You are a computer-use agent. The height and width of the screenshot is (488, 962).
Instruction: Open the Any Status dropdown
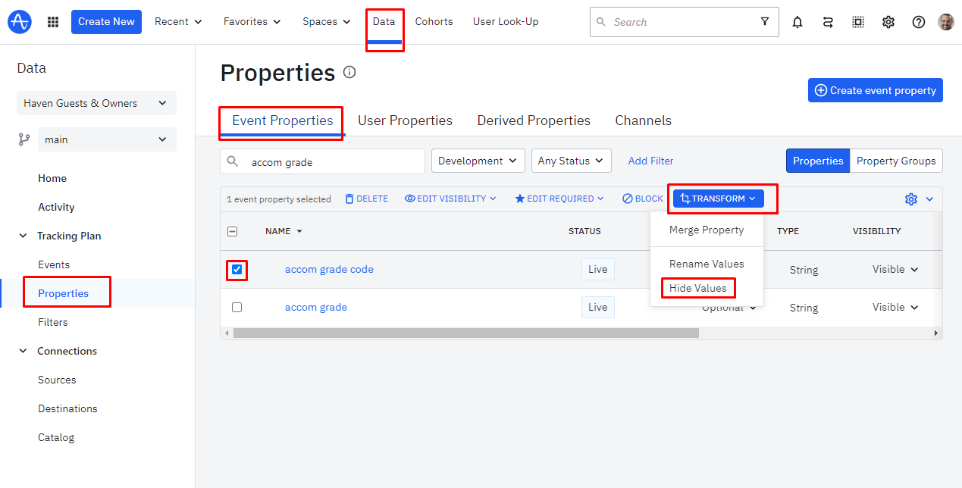tap(572, 161)
